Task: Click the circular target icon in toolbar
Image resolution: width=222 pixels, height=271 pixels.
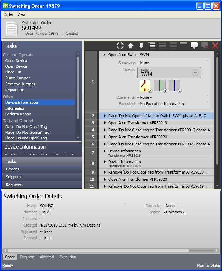Action: (120, 46)
